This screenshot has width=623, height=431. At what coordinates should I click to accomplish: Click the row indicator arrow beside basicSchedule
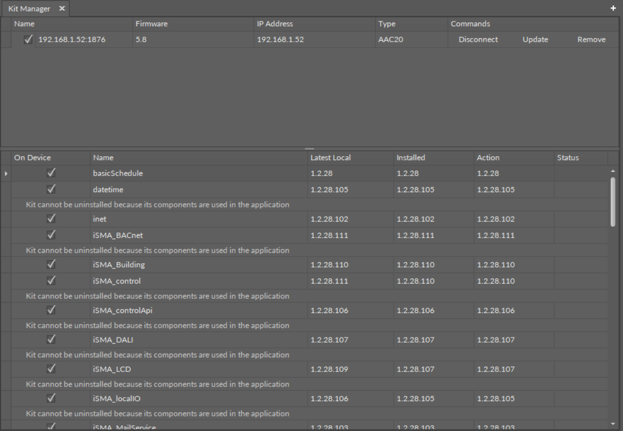(6, 173)
